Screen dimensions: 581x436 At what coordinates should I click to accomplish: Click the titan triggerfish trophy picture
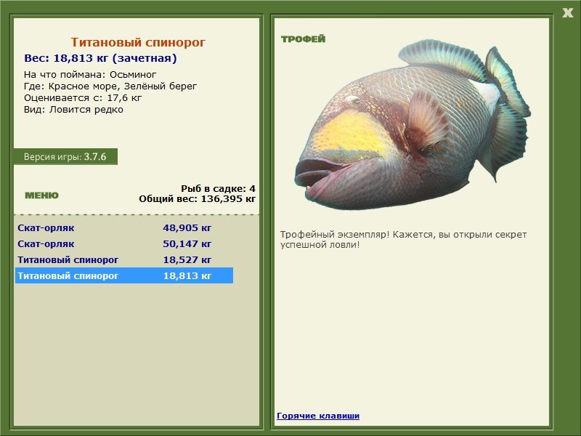point(413,124)
